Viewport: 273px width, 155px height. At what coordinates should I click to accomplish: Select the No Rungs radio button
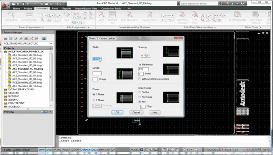click(140, 97)
